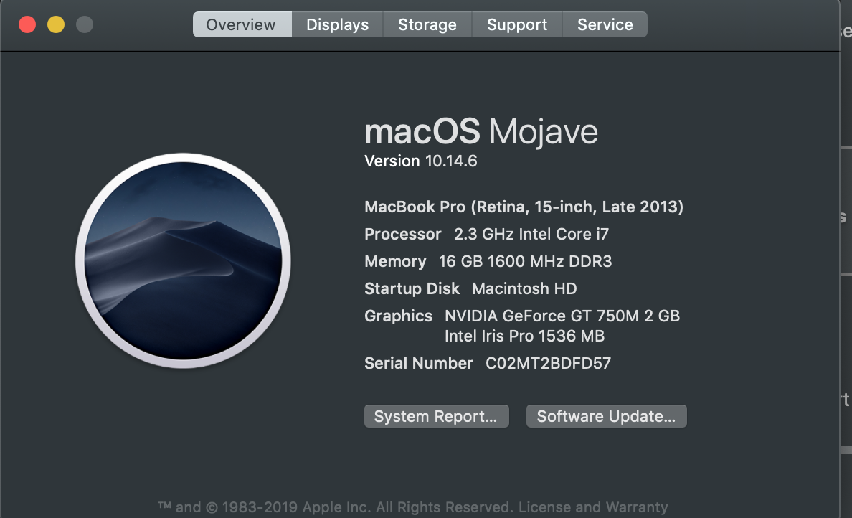The width and height of the screenshot is (852, 518).
Task: Select the Overview tab
Action: [x=242, y=24]
